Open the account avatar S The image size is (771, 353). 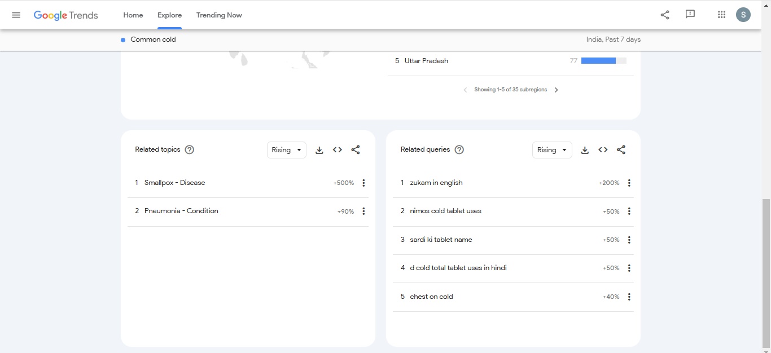click(x=743, y=15)
